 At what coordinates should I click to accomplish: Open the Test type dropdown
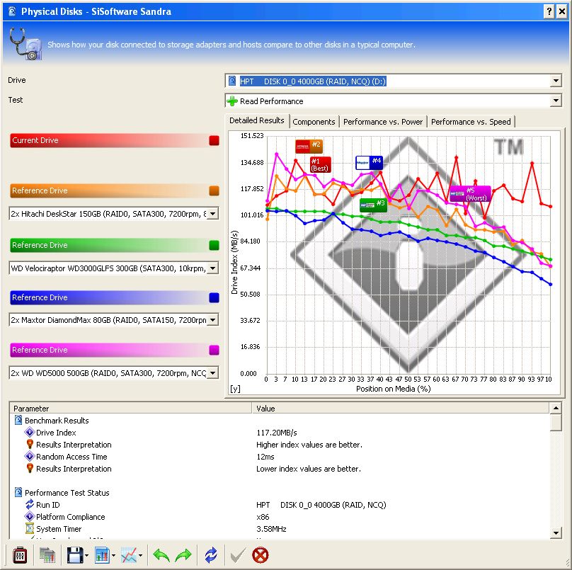[556, 101]
